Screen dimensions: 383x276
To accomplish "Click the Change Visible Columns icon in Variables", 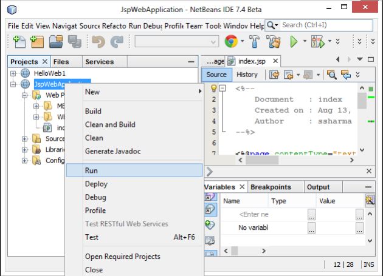I will [370, 200].
